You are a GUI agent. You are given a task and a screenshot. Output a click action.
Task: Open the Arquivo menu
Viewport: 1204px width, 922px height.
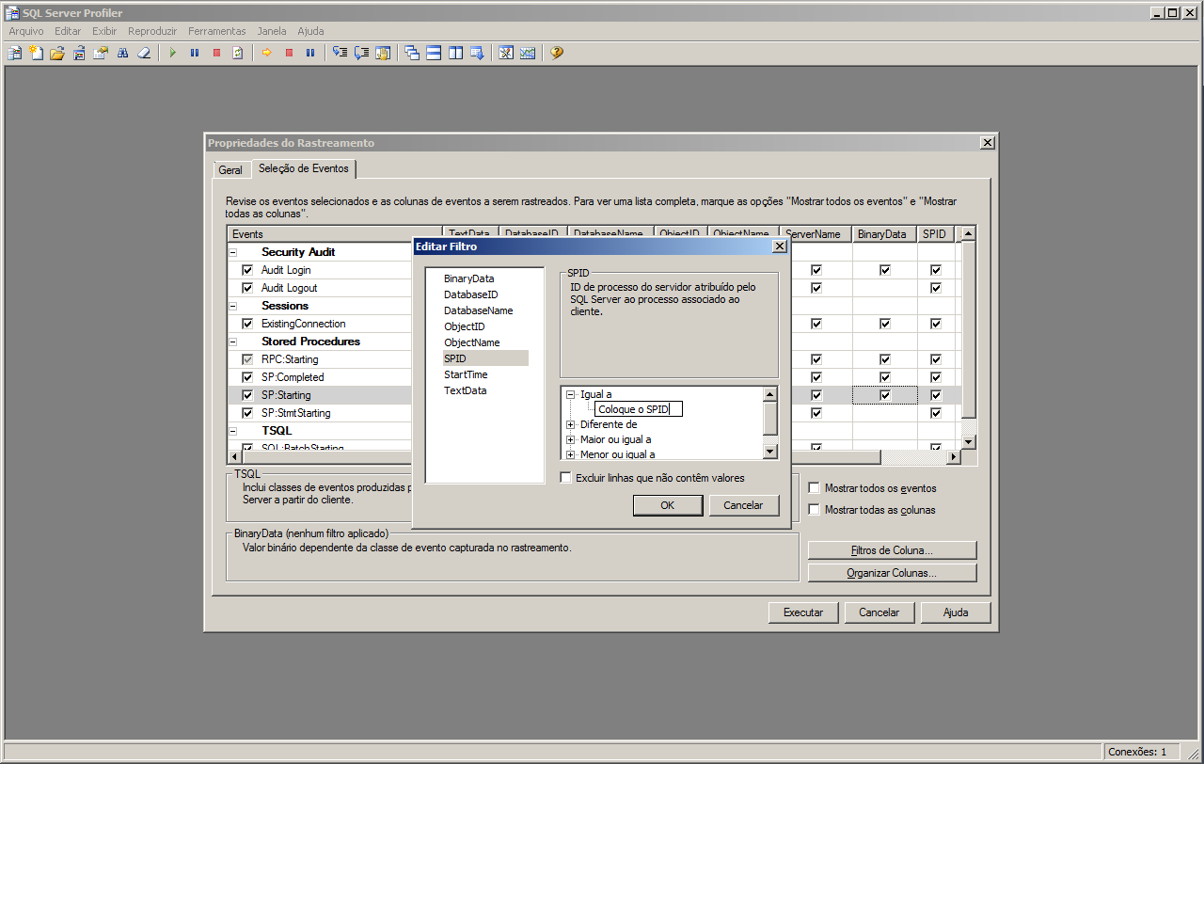(x=26, y=31)
